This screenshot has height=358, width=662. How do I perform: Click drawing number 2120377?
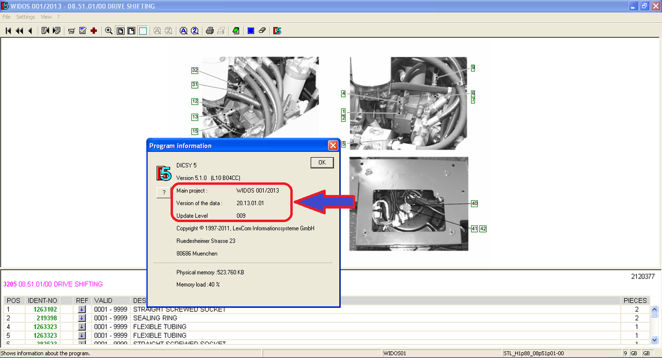[642, 277]
